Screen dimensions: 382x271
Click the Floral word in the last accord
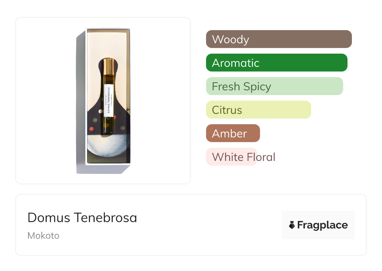pyautogui.click(x=260, y=157)
